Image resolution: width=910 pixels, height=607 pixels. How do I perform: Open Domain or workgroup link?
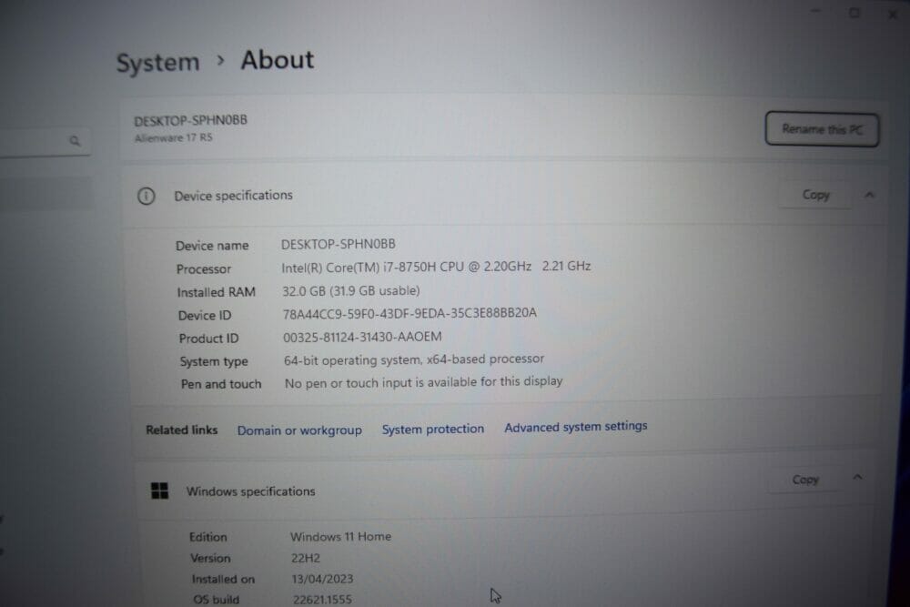299,430
